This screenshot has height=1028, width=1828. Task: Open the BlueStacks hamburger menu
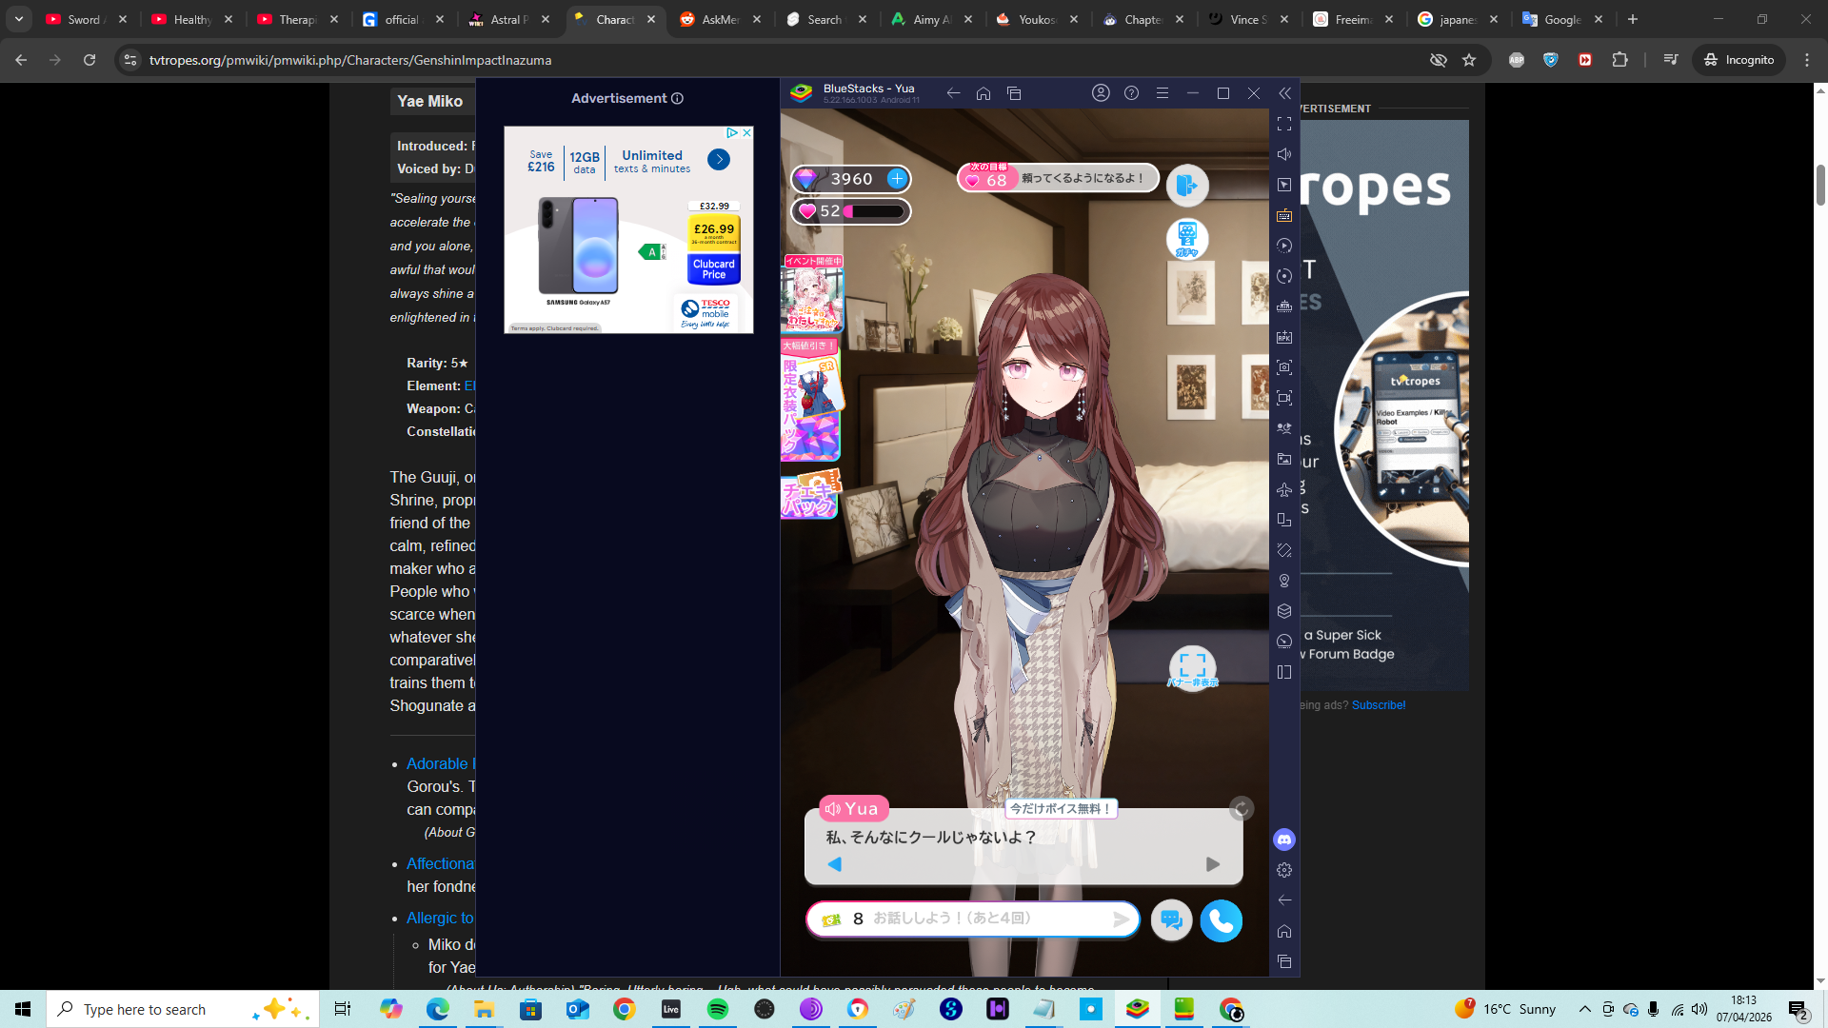[x=1162, y=93]
